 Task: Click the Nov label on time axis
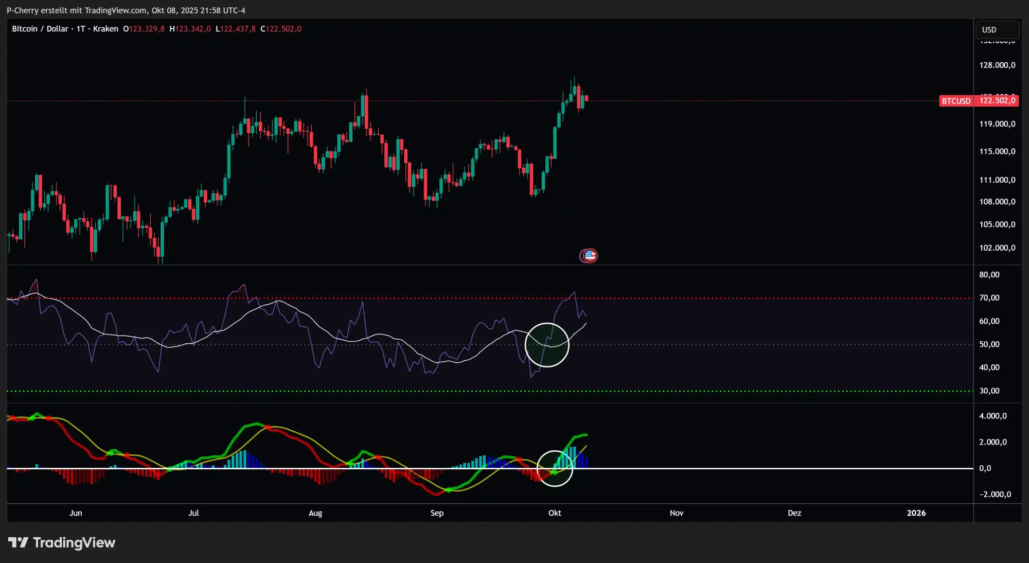[x=677, y=513]
